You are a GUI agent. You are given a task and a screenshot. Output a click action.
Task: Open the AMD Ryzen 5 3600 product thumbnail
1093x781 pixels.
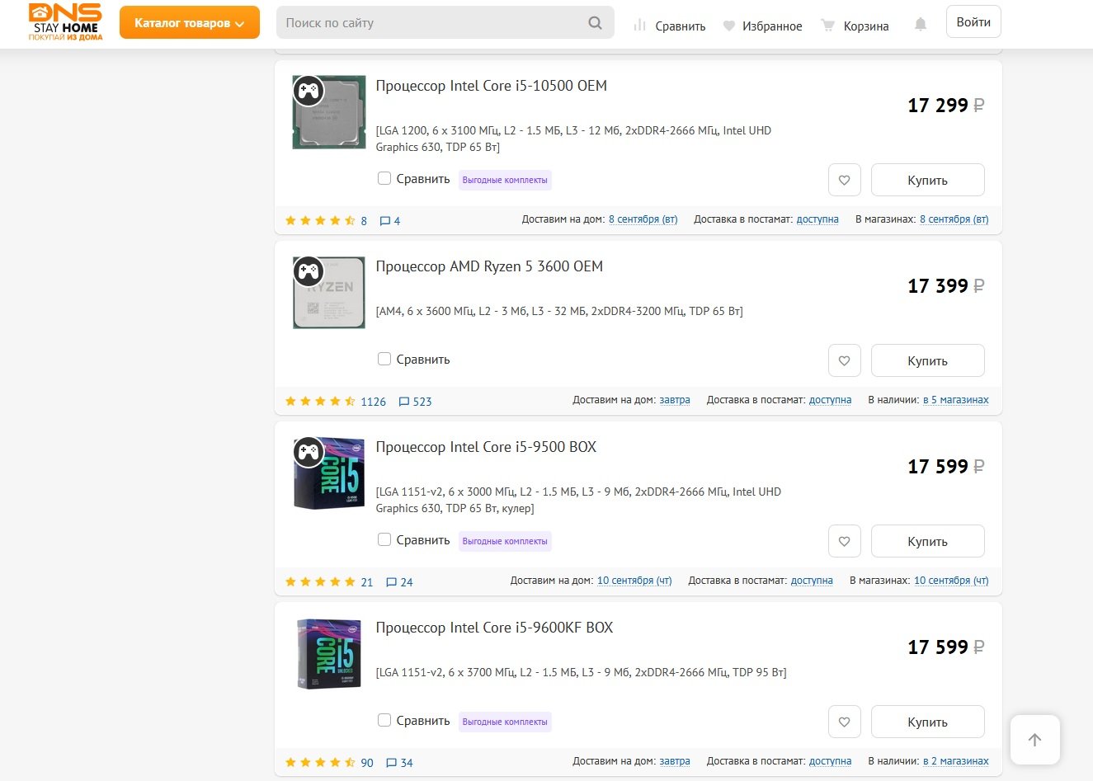[329, 293]
